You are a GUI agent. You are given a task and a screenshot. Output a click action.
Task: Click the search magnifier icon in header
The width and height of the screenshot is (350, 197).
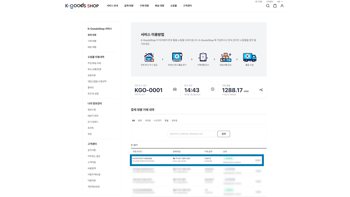268,6
